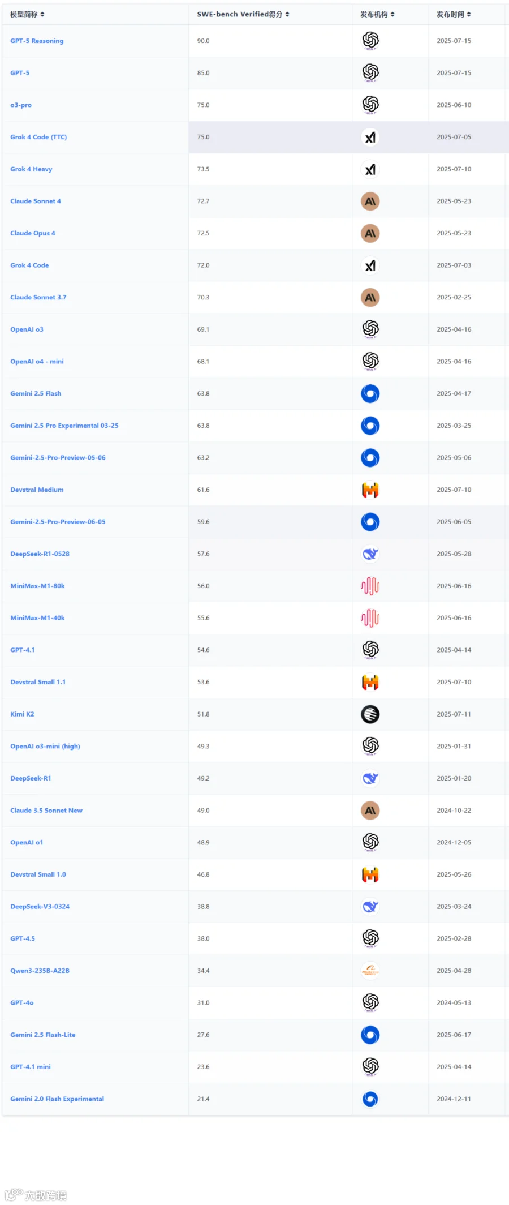Screen dimensions: 509x1205
Task: Open the Devstral Small 1.1 link
Action: coord(38,682)
